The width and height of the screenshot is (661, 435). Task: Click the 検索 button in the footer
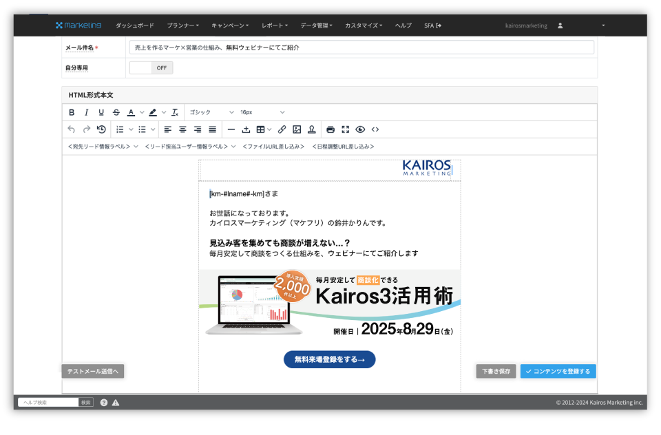[86, 403]
